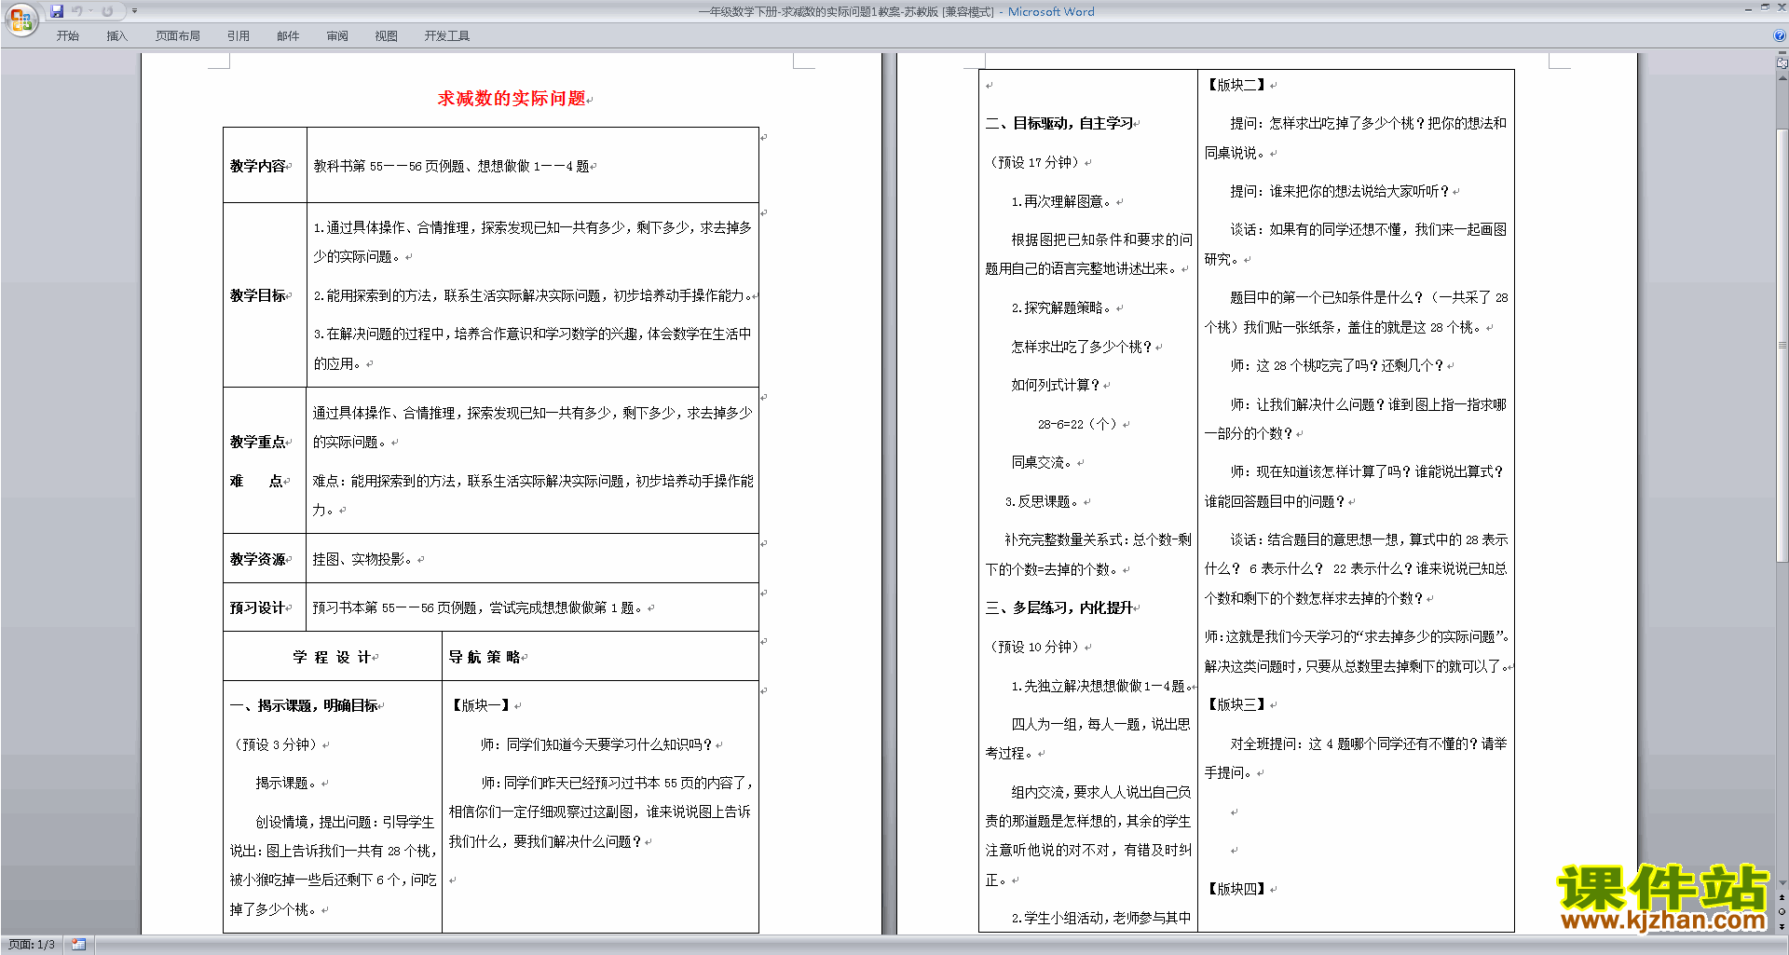Click the 页面: 1/3 status indicator
The image size is (1789, 955).
pyautogui.click(x=32, y=945)
